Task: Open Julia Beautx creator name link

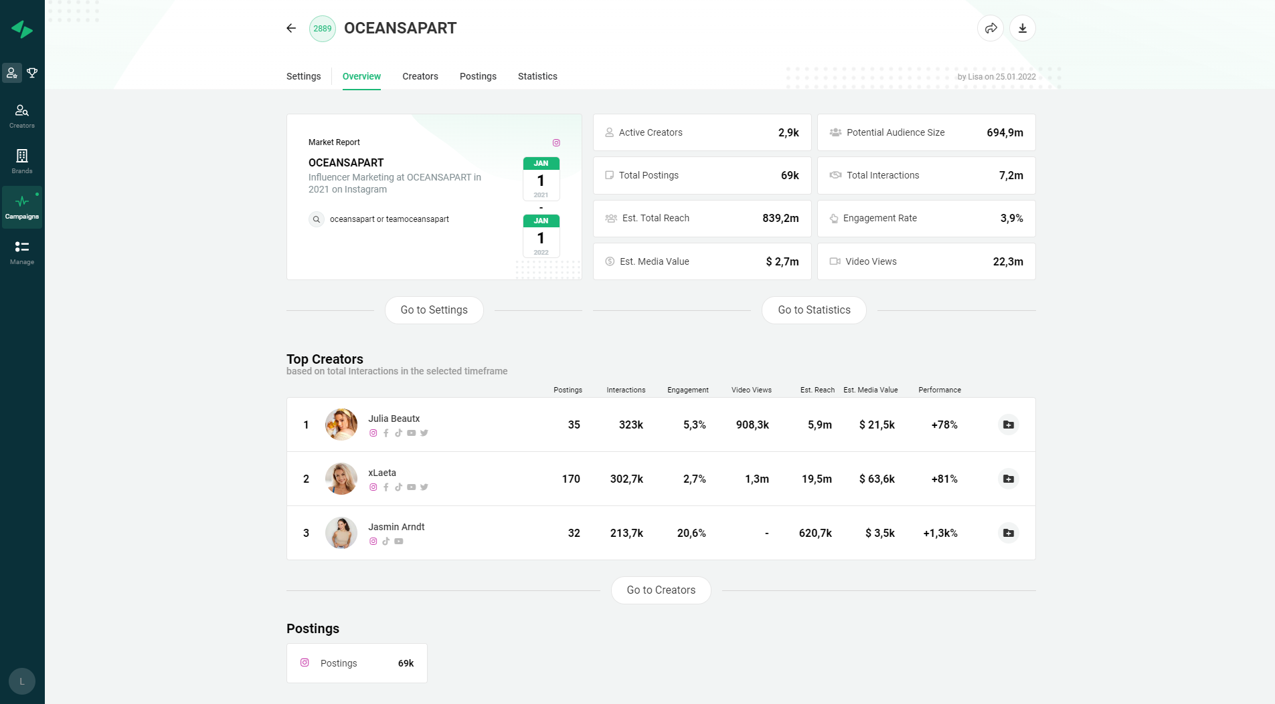Action: tap(394, 419)
